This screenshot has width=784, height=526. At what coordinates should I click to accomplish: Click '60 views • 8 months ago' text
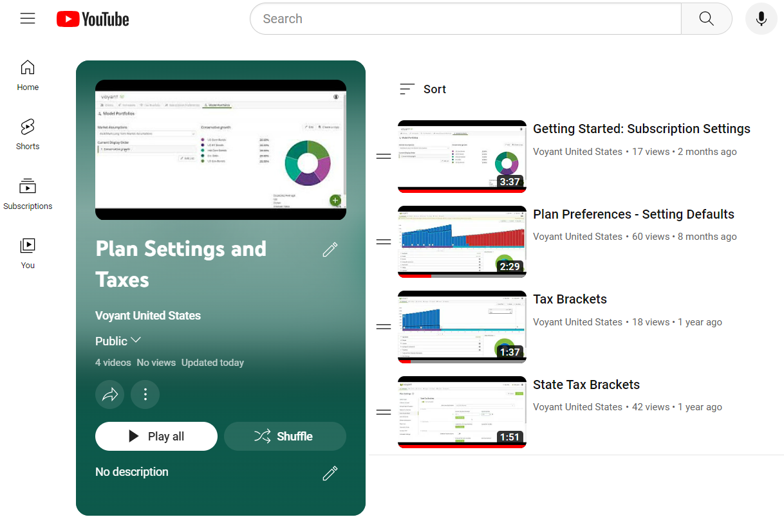(684, 237)
